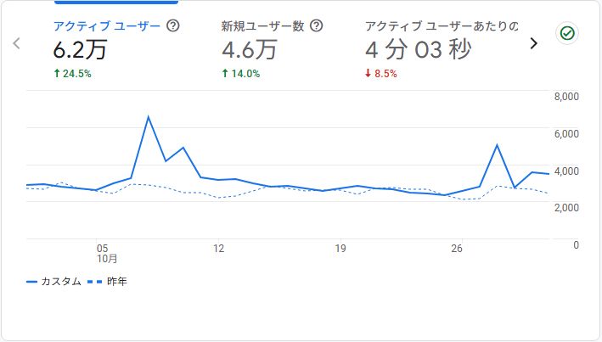Click the 14.0% increase indicator
Screen dimensions: 602x342
[241, 74]
